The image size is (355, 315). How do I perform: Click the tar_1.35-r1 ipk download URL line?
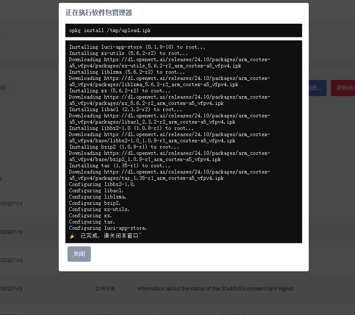(170, 175)
